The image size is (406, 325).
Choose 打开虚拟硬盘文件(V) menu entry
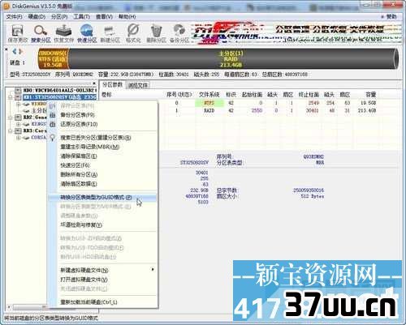pyautogui.click(x=103, y=280)
